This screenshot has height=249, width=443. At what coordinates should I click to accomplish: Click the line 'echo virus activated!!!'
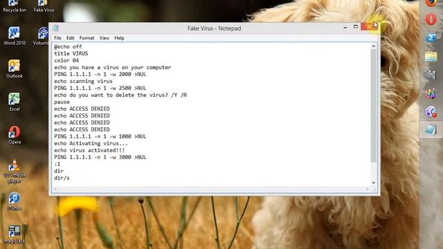click(89, 150)
